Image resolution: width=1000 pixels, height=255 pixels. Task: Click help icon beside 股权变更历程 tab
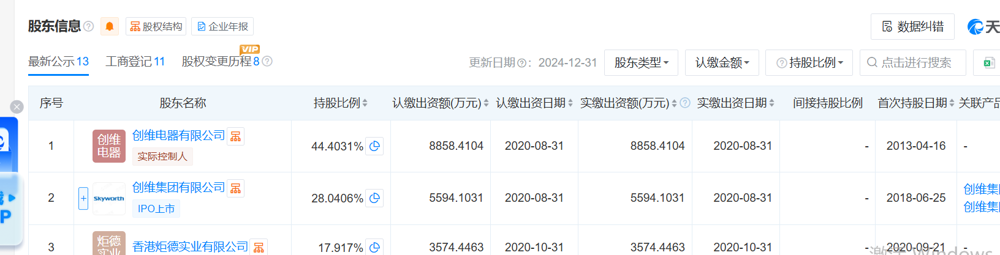point(267,62)
